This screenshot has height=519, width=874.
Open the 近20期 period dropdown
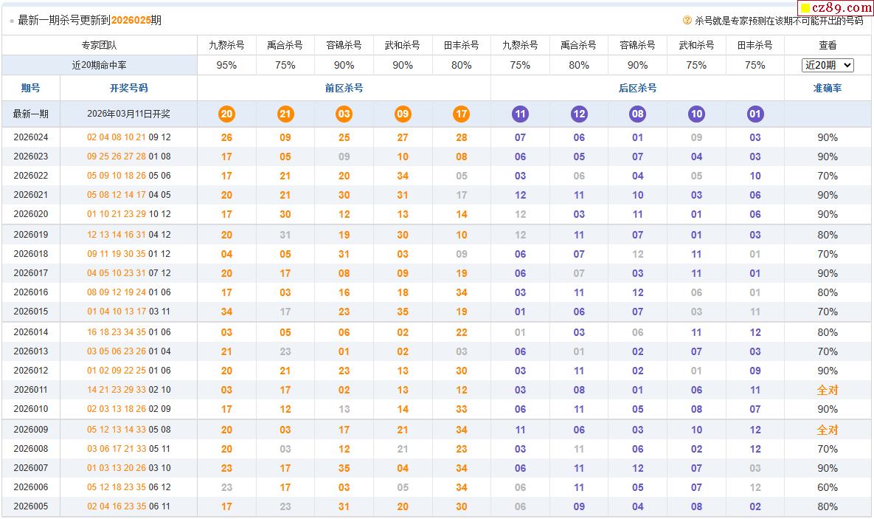tap(828, 65)
